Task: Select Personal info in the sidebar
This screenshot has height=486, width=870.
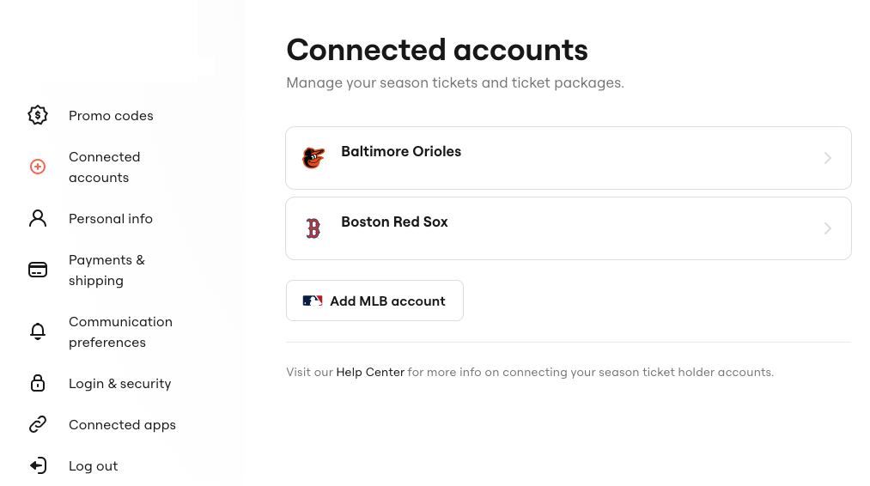Action: [111, 219]
